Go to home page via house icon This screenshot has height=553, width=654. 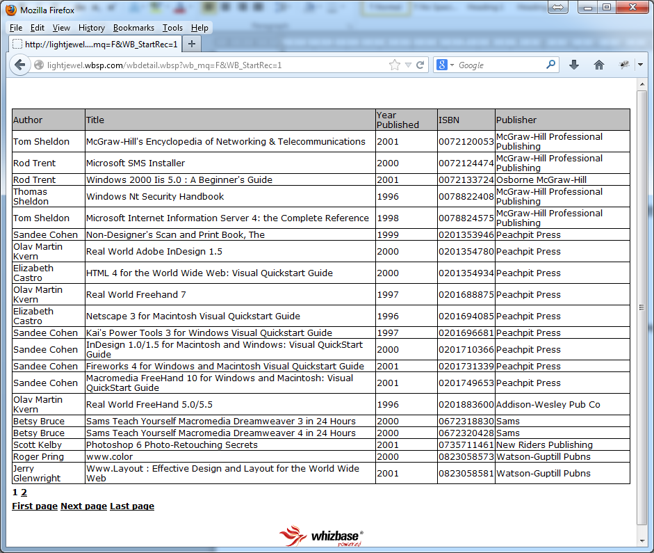[x=599, y=65]
